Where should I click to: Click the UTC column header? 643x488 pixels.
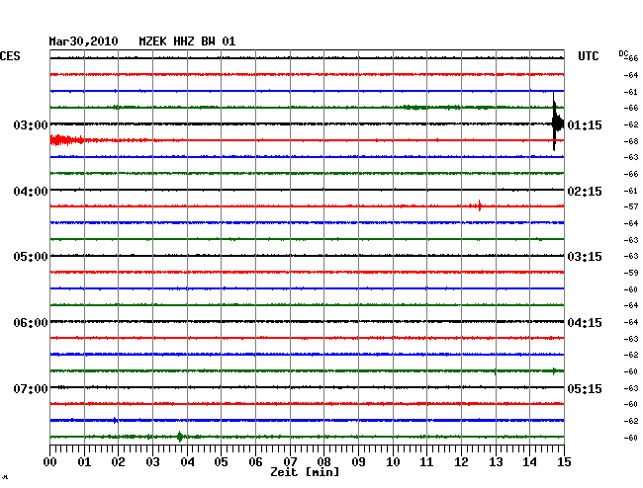point(589,56)
